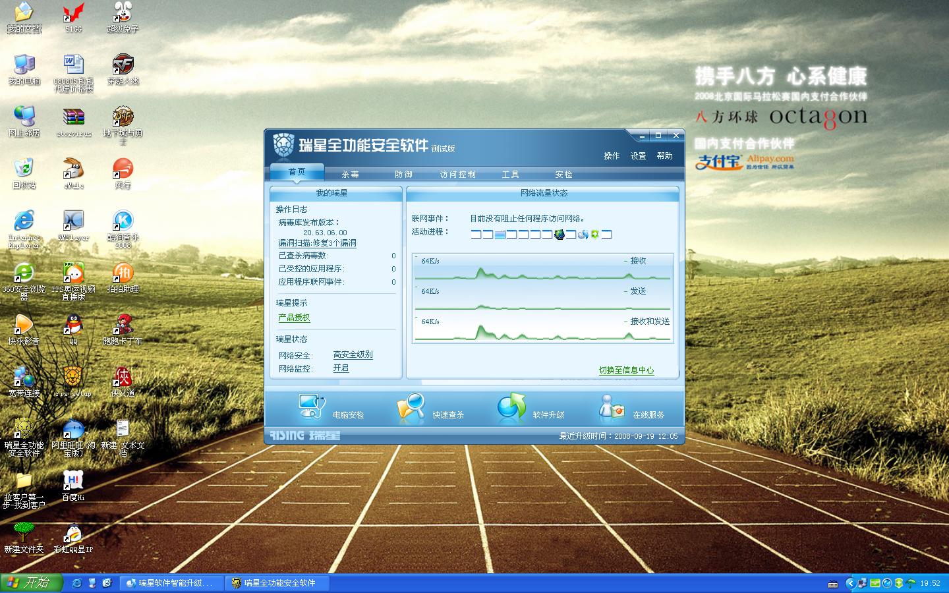The image size is (949, 593).
Task: Select the 网上邻居 desktop icon
Action: click(x=24, y=122)
